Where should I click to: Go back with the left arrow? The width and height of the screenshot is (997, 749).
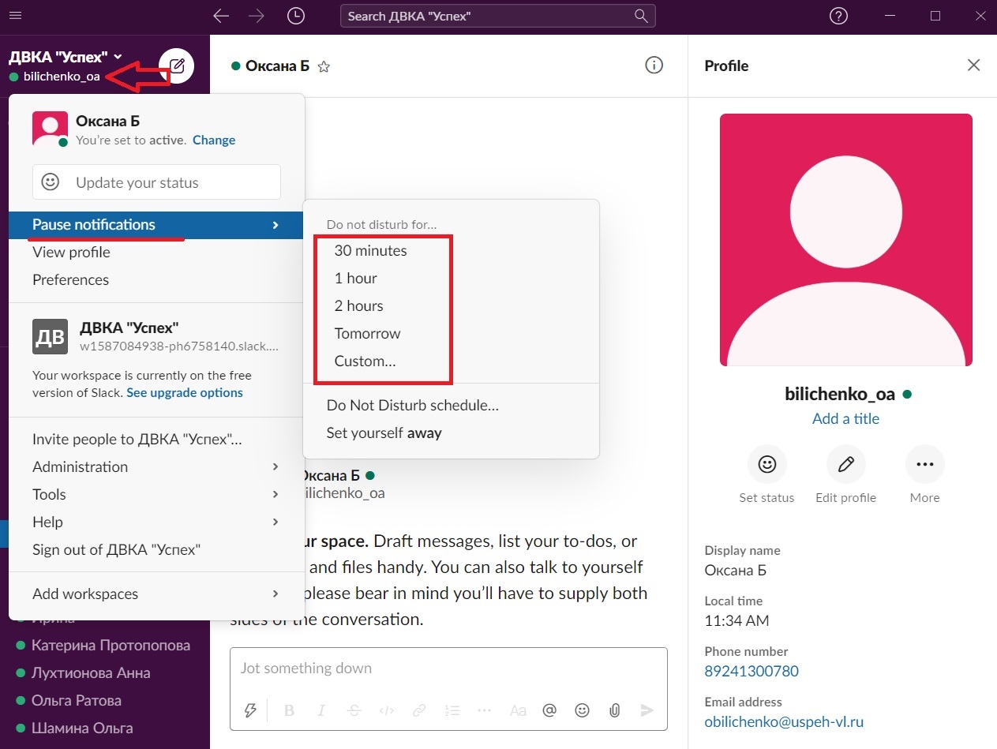click(221, 16)
